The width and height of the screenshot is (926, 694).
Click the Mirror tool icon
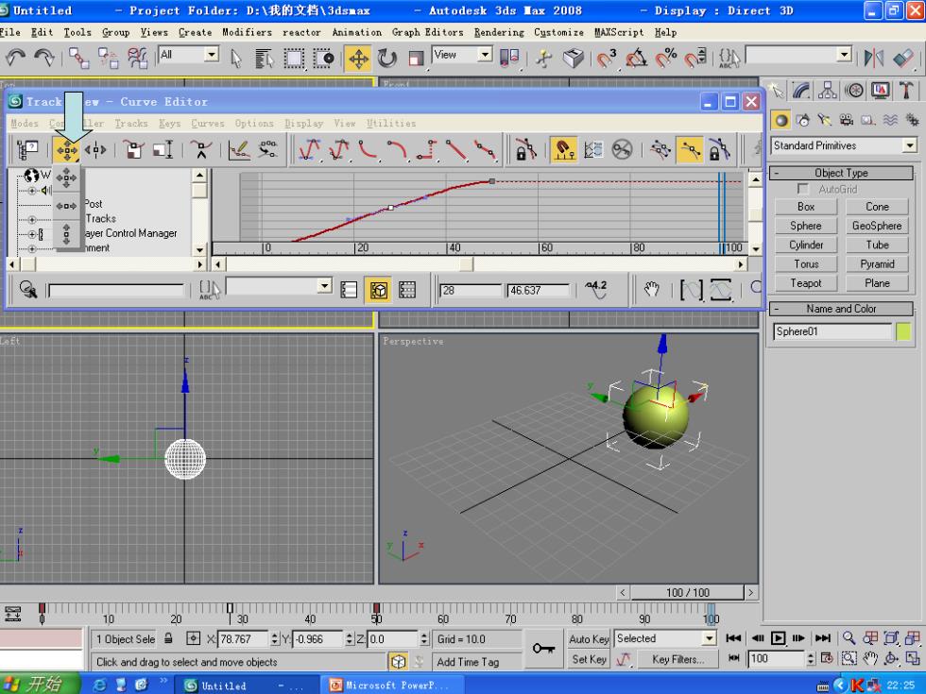tap(874, 58)
